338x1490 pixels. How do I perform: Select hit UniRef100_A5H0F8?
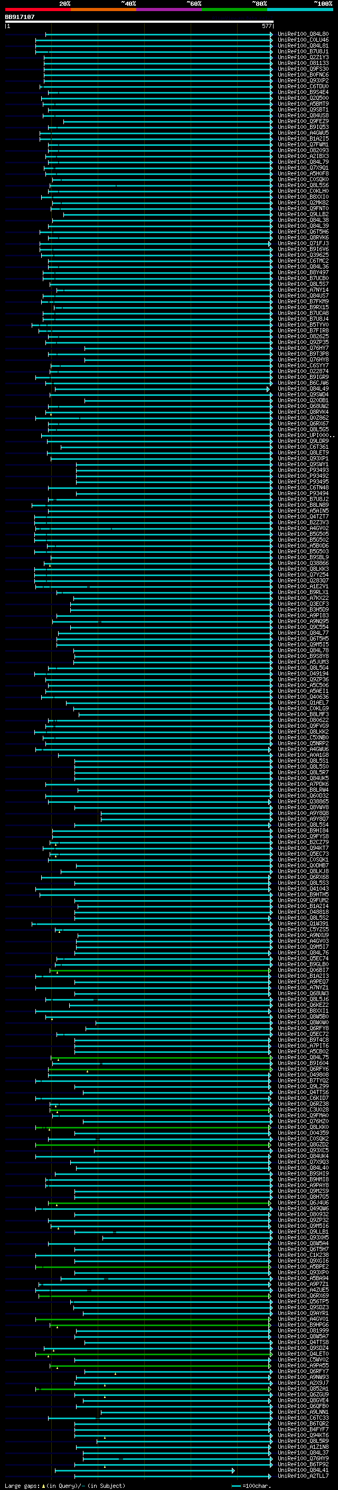pos(303,173)
